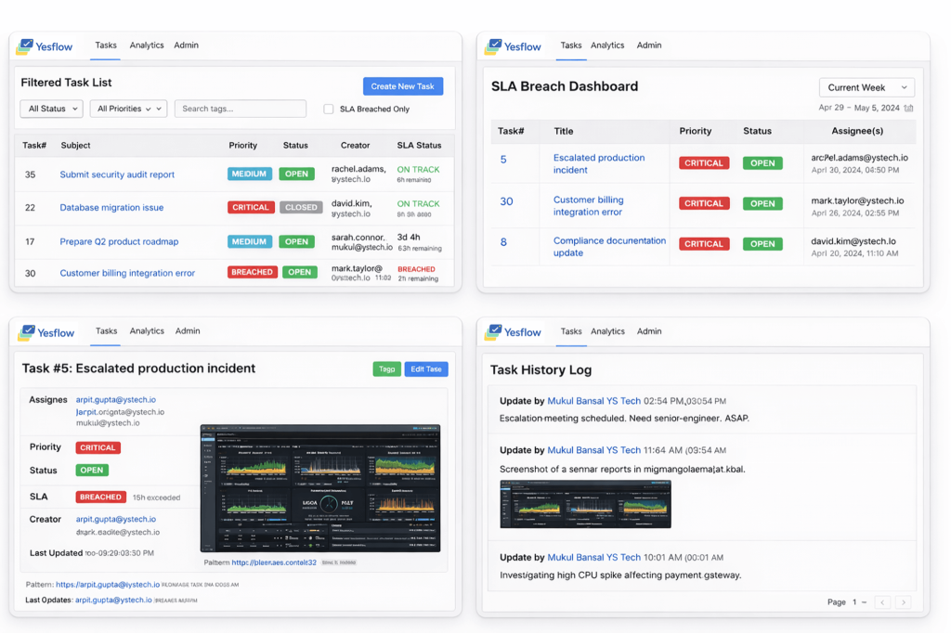Click the Search tags input field
This screenshot has height=633, width=951.
point(240,109)
